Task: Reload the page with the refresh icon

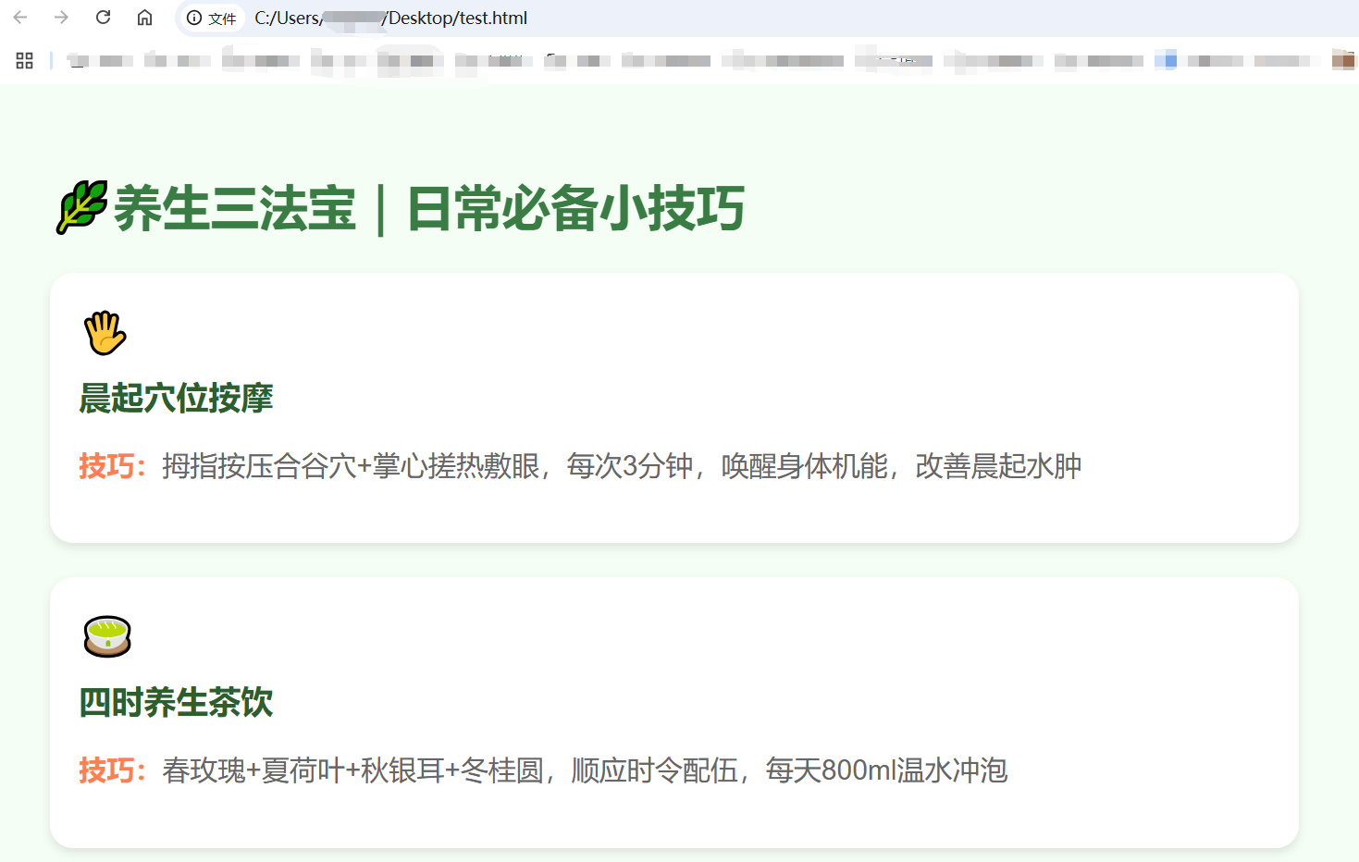Action: point(103,18)
